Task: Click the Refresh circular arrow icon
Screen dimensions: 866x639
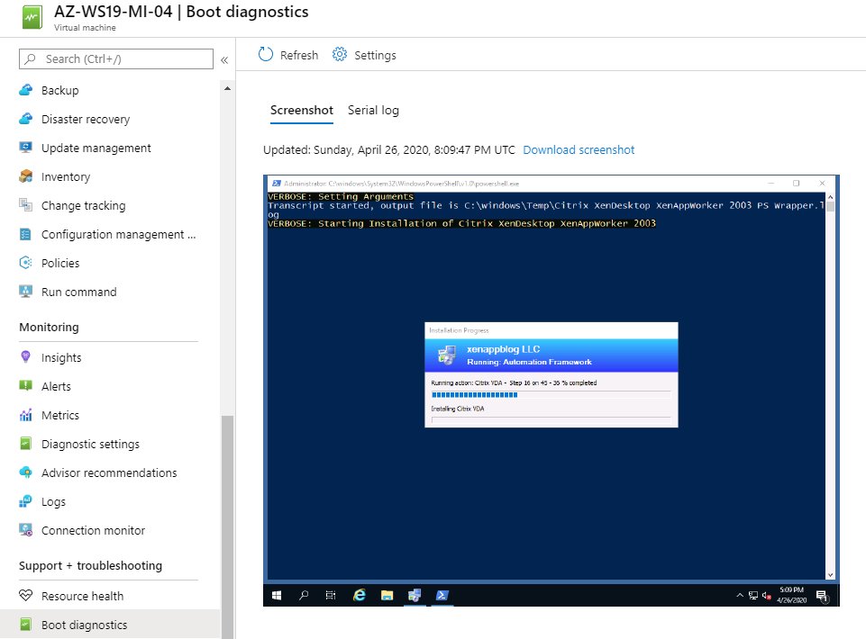Action: [x=266, y=54]
